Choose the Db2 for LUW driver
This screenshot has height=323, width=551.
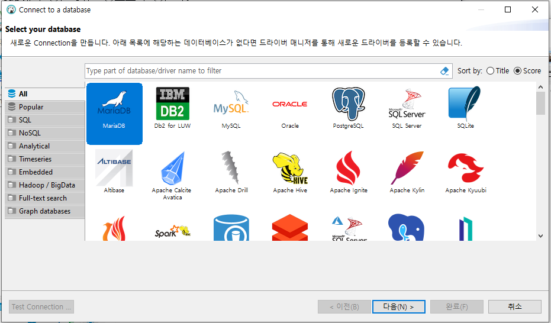173,108
